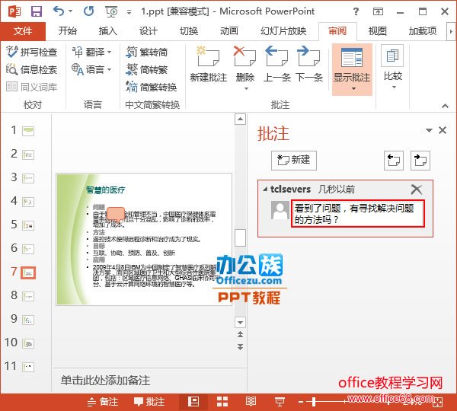Switch to the 开始 tab
Image resolution: width=457 pixels, height=411 pixels.
pyautogui.click(x=67, y=31)
